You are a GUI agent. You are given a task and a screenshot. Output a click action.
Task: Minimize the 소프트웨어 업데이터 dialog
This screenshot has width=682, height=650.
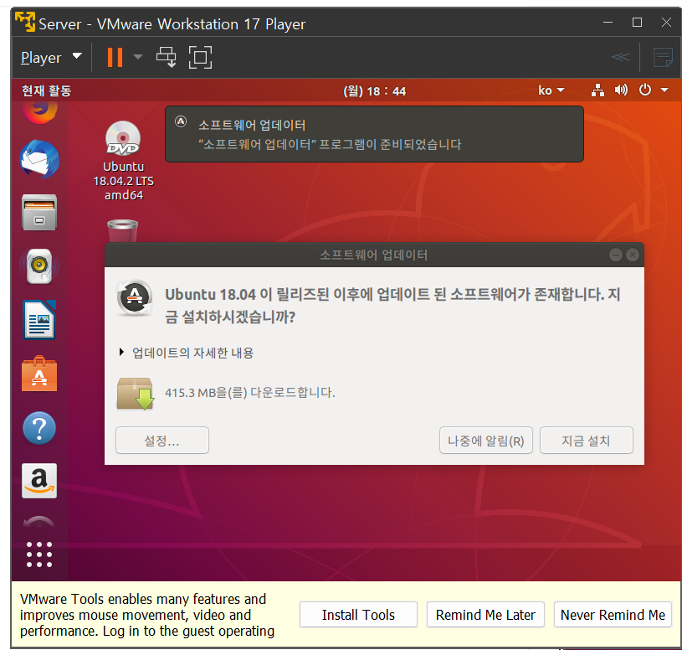click(616, 255)
